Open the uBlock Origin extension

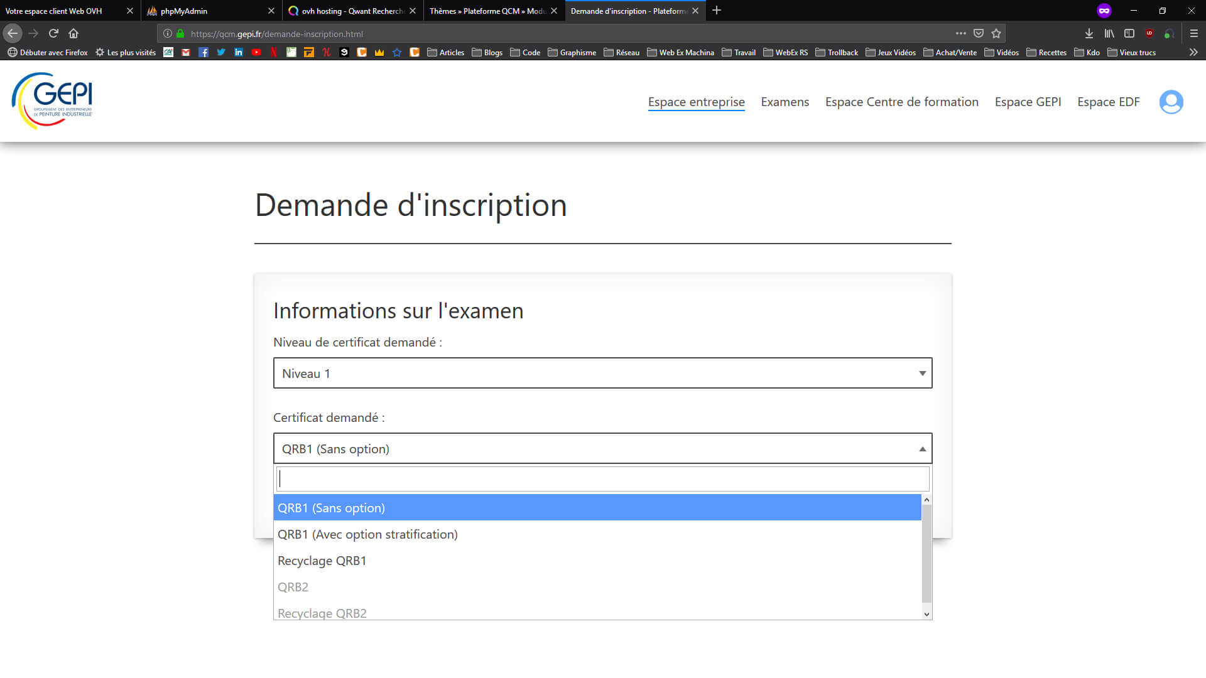(x=1149, y=33)
